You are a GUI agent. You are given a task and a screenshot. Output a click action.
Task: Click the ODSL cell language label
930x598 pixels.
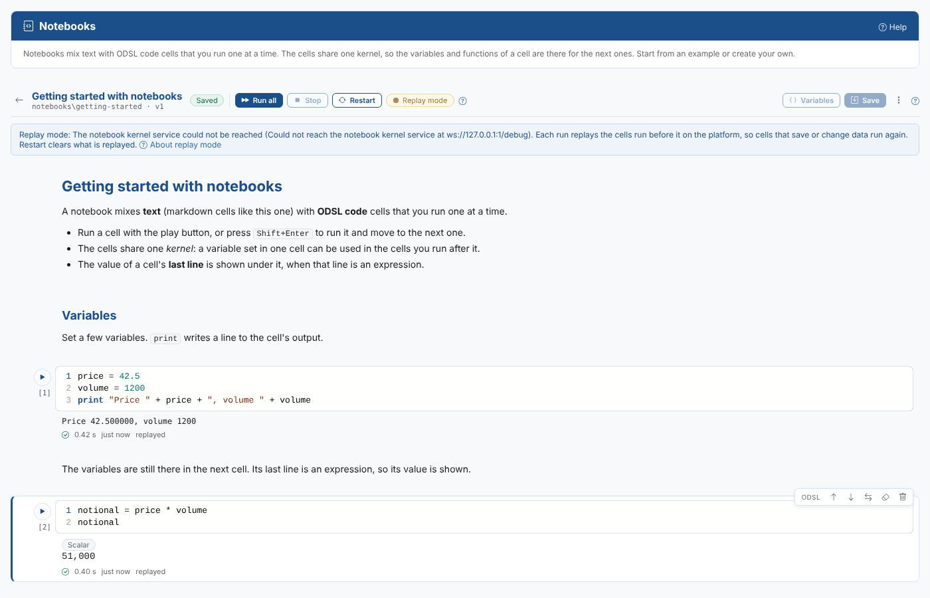[x=810, y=497]
